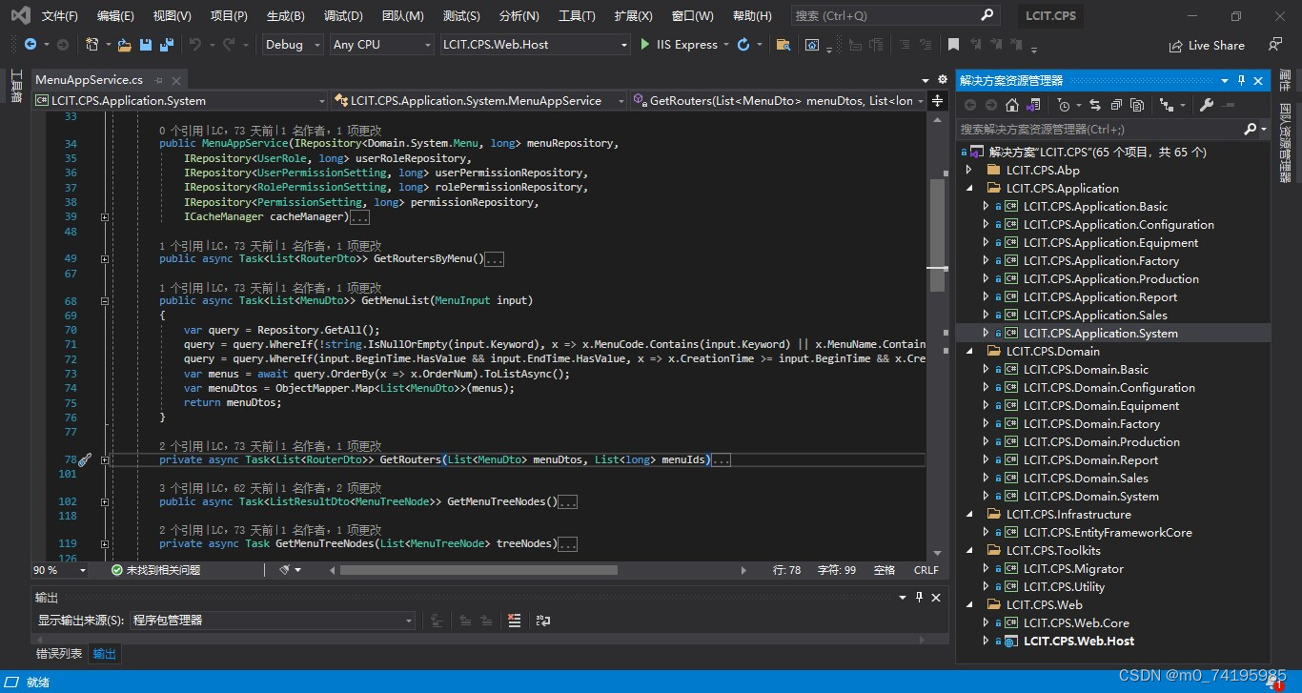
Task: Click Collapse All in Solution Explorer toolbar
Action: pyautogui.click(x=1115, y=105)
